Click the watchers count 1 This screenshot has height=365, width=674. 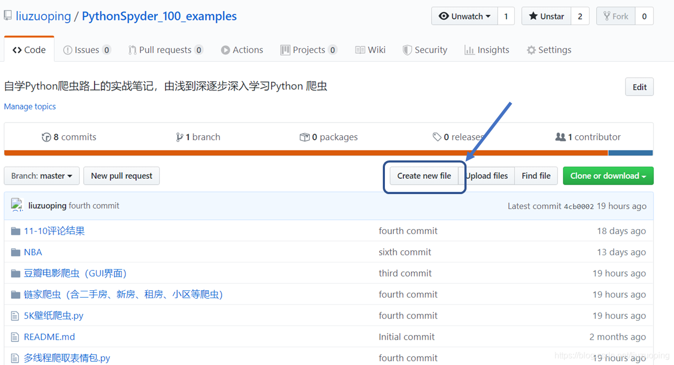coord(506,16)
